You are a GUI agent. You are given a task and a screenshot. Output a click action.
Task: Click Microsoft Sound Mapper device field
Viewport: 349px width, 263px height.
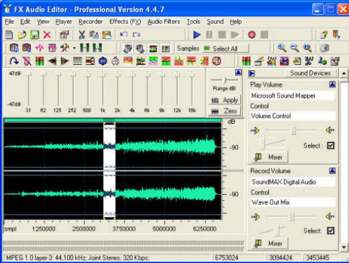(x=293, y=96)
